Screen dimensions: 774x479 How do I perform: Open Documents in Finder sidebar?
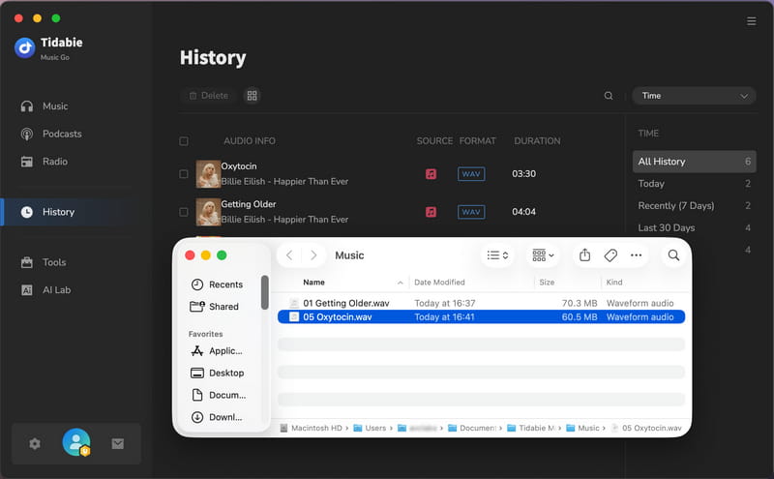pyautogui.click(x=219, y=395)
